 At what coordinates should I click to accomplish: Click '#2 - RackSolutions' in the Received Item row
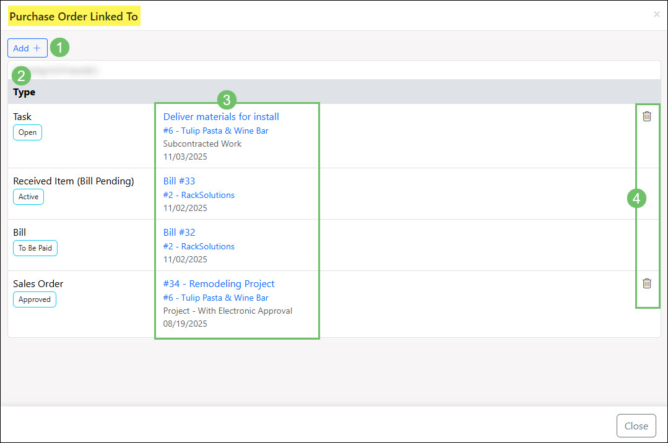pos(199,194)
